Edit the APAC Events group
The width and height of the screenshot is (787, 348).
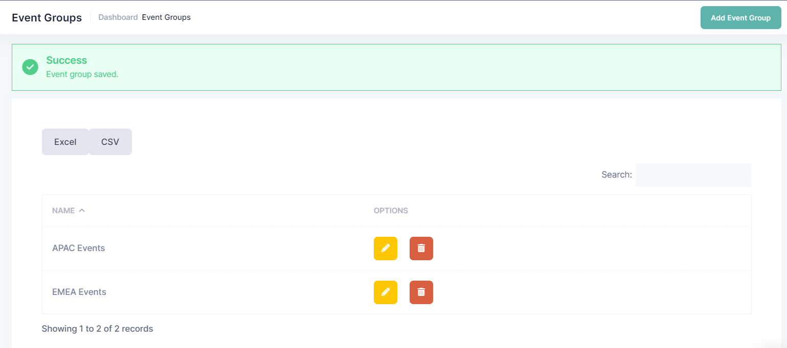[x=385, y=248]
